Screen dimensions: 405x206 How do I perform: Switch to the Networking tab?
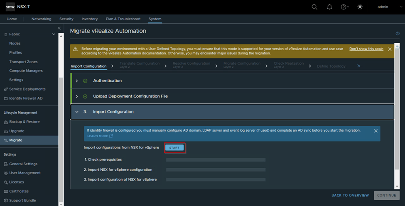tap(41, 19)
